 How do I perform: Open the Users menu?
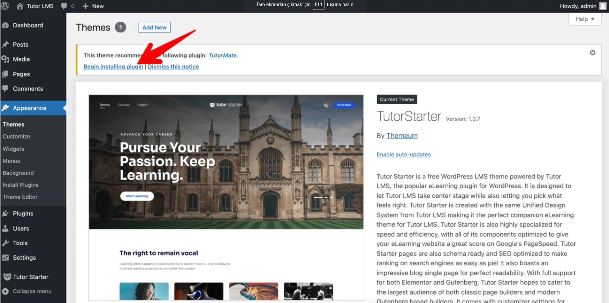click(x=21, y=228)
